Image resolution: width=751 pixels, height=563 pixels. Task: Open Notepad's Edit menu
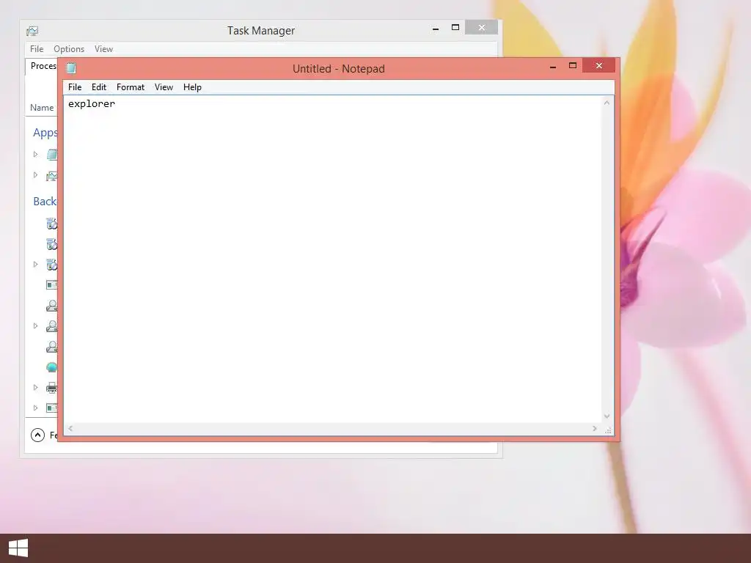click(99, 87)
